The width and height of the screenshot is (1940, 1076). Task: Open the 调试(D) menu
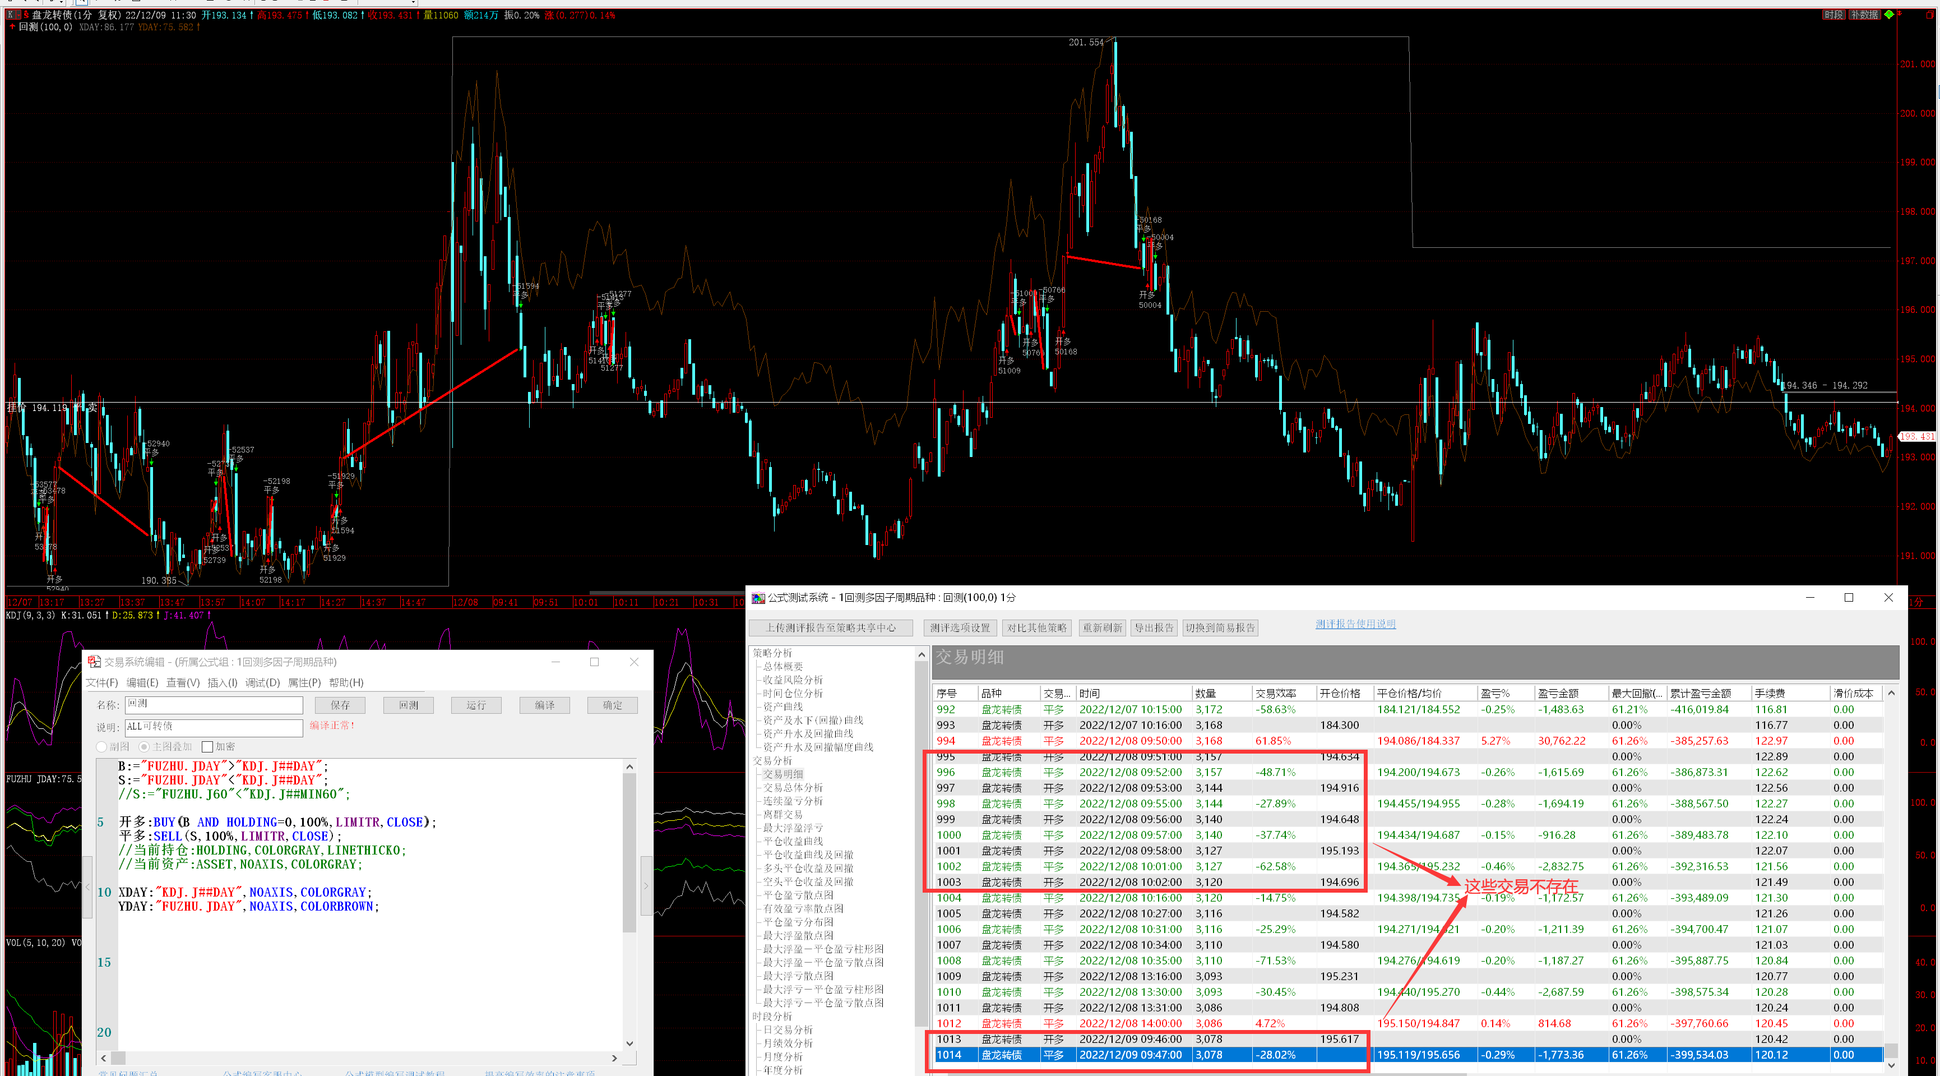tap(262, 683)
